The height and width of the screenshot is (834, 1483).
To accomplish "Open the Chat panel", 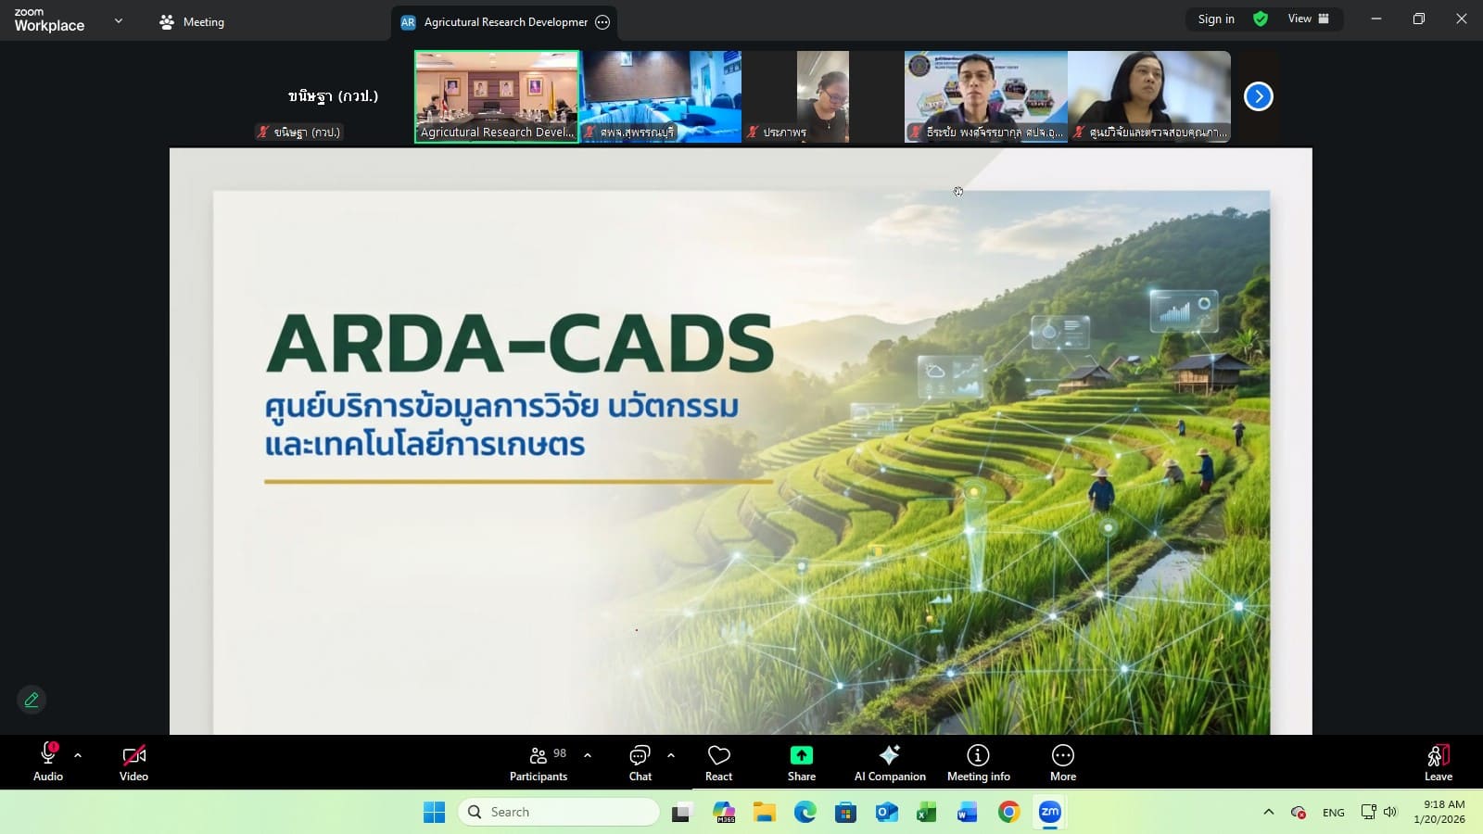I will 640,763.
